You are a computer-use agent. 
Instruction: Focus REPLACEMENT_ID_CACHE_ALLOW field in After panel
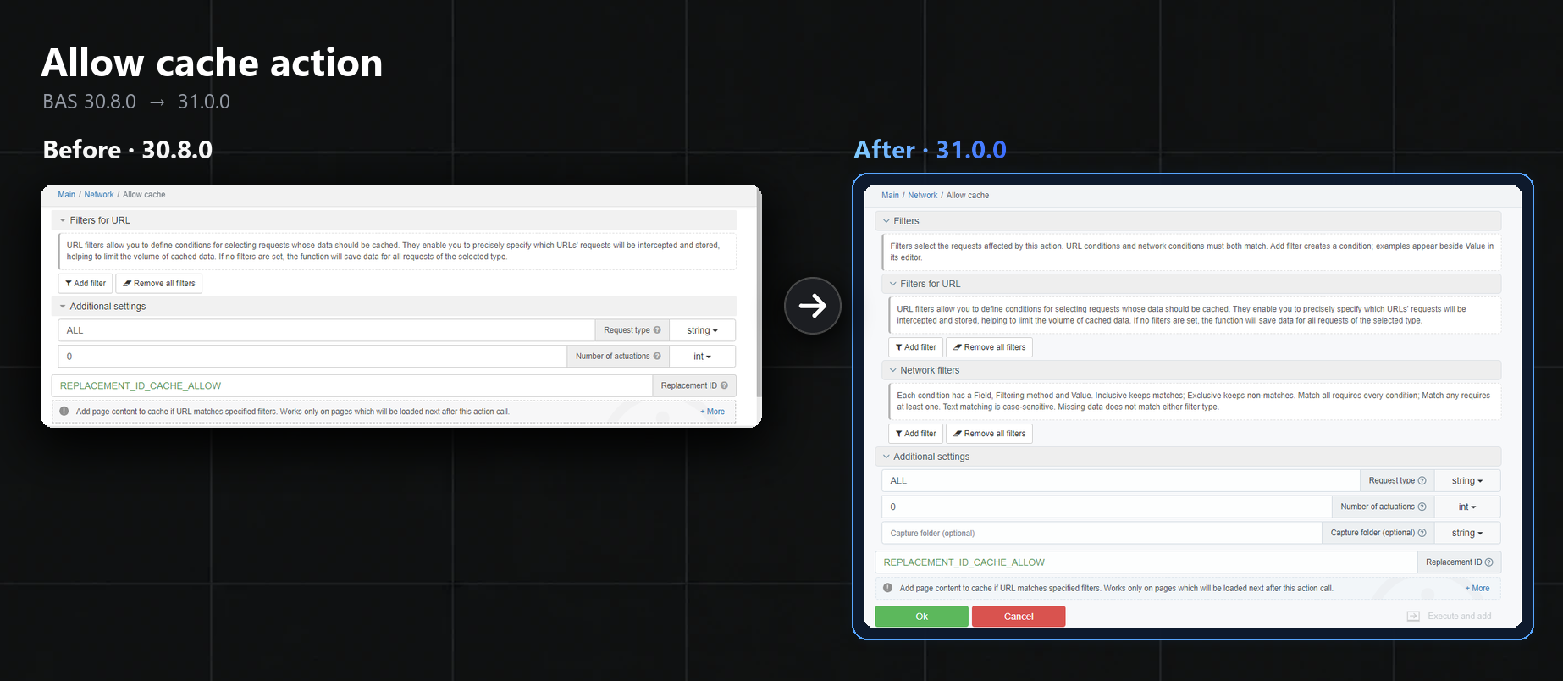pos(1146,562)
